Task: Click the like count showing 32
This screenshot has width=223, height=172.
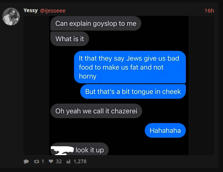Action: click(x=59, y=161)
